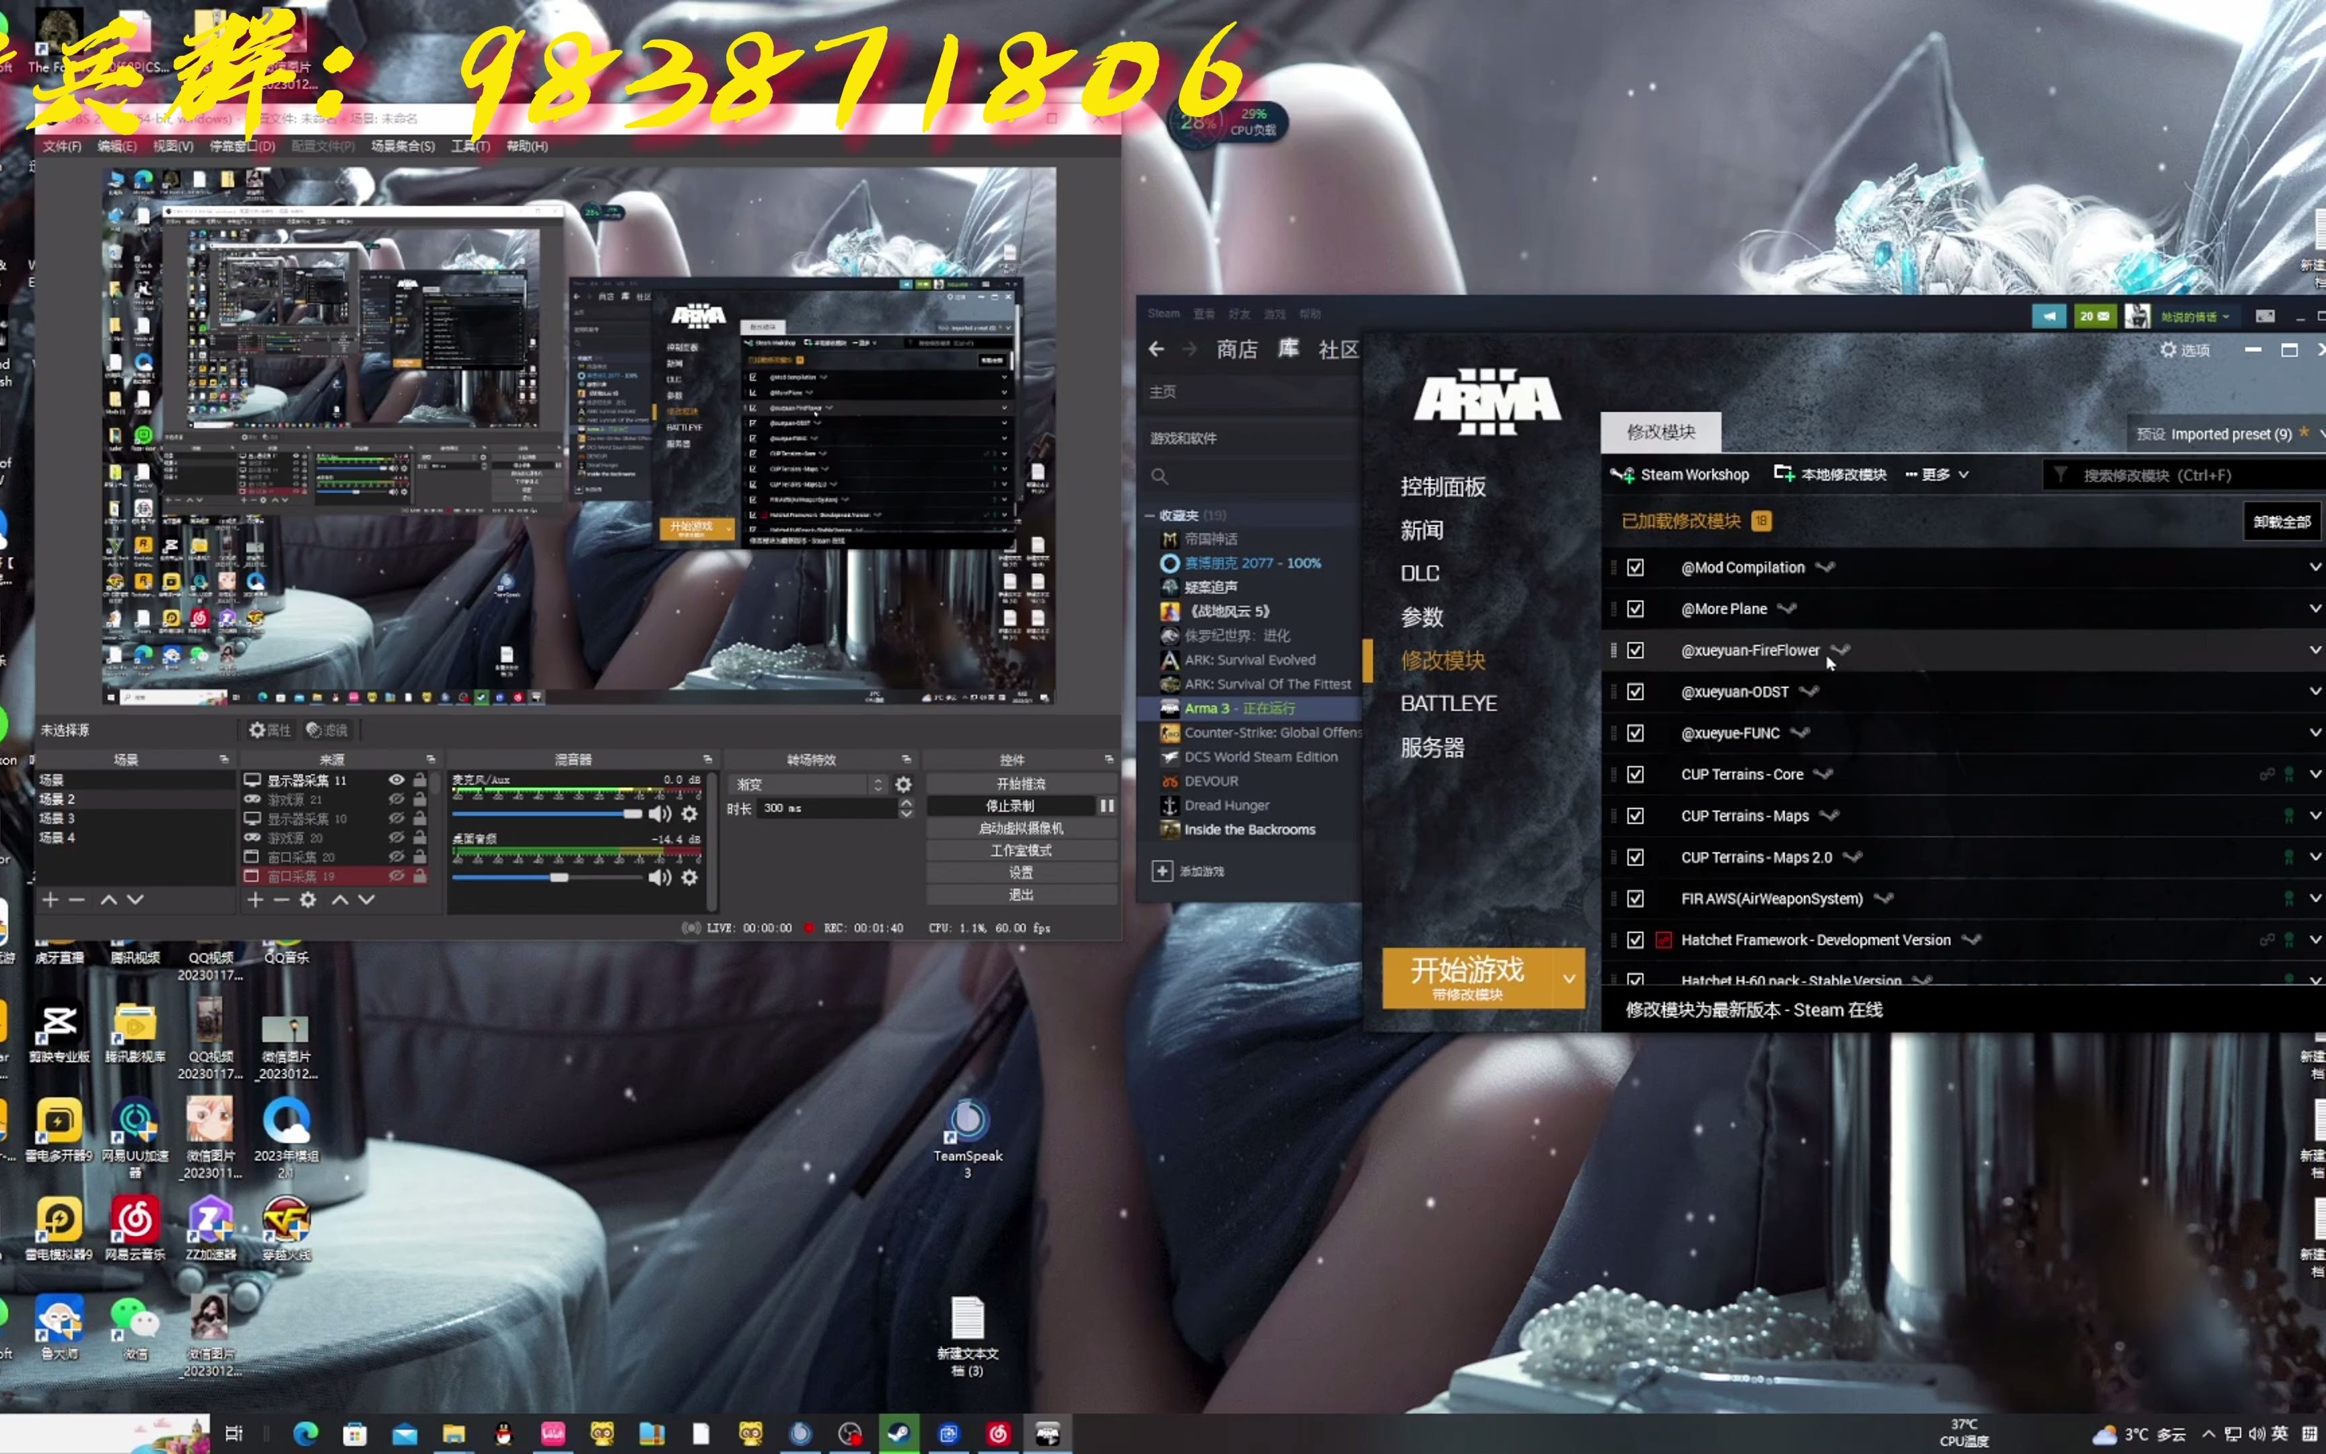Image resolution: width=2326 pixels, height=1454 pixels.
Task: Uncheck FIR AWS(AirWeaponSystem) mod
Action: pyautogui.click(x=1635, y=898)
